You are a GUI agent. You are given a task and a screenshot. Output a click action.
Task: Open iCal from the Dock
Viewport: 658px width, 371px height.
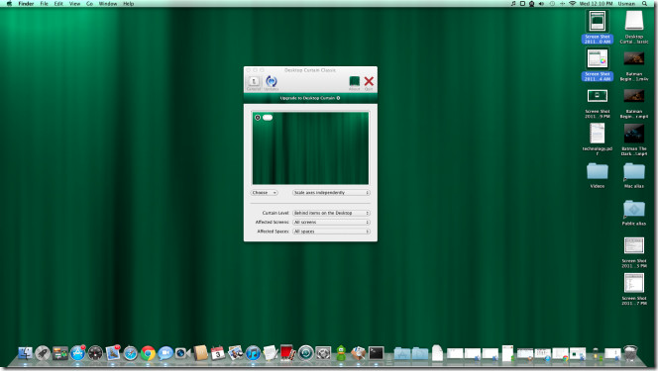(x=218, y=353)
